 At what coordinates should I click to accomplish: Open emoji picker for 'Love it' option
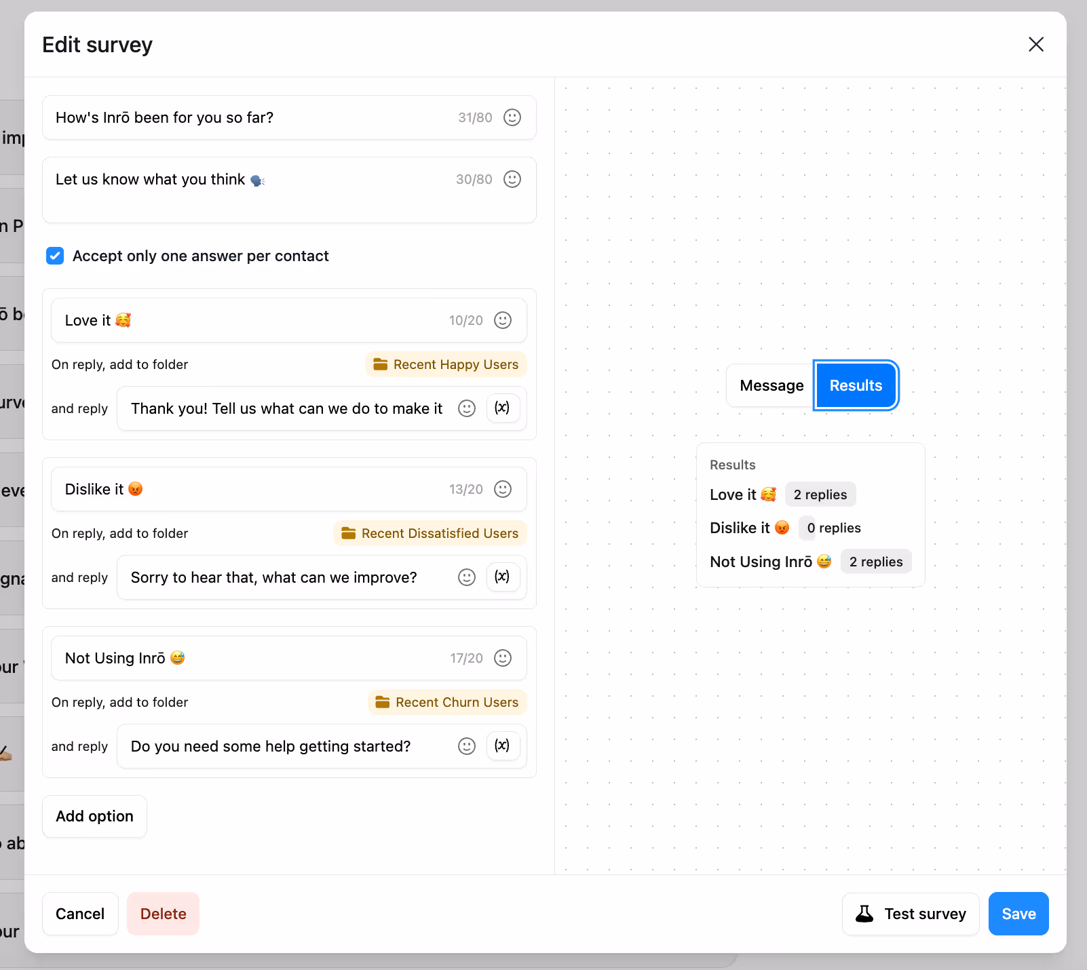[503, 320]
